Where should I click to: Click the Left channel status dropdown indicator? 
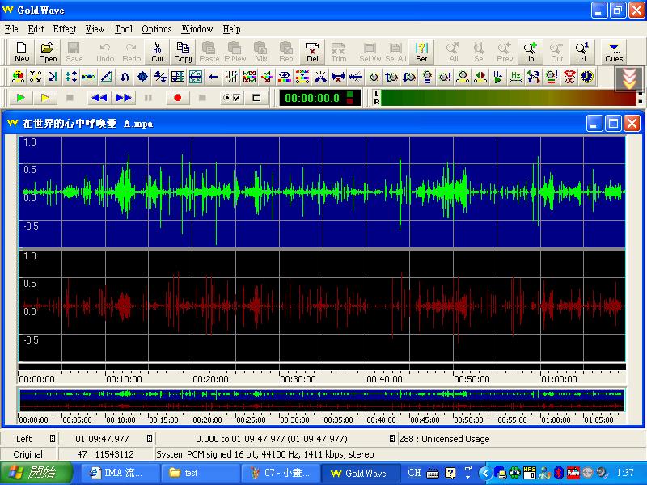(53, 439)
